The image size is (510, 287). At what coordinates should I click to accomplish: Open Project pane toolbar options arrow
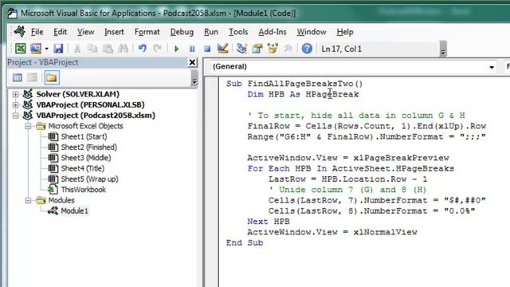[x=194, y=78]
